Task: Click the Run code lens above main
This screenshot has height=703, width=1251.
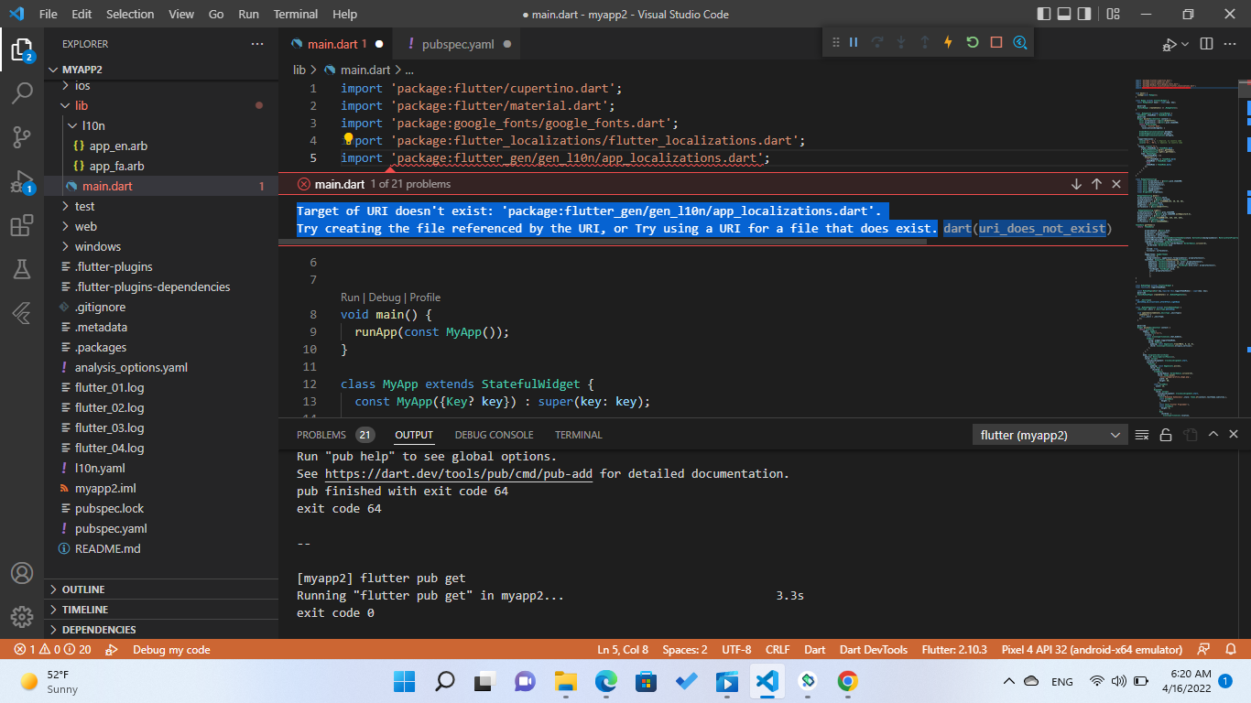Action: tap(350, 297)
